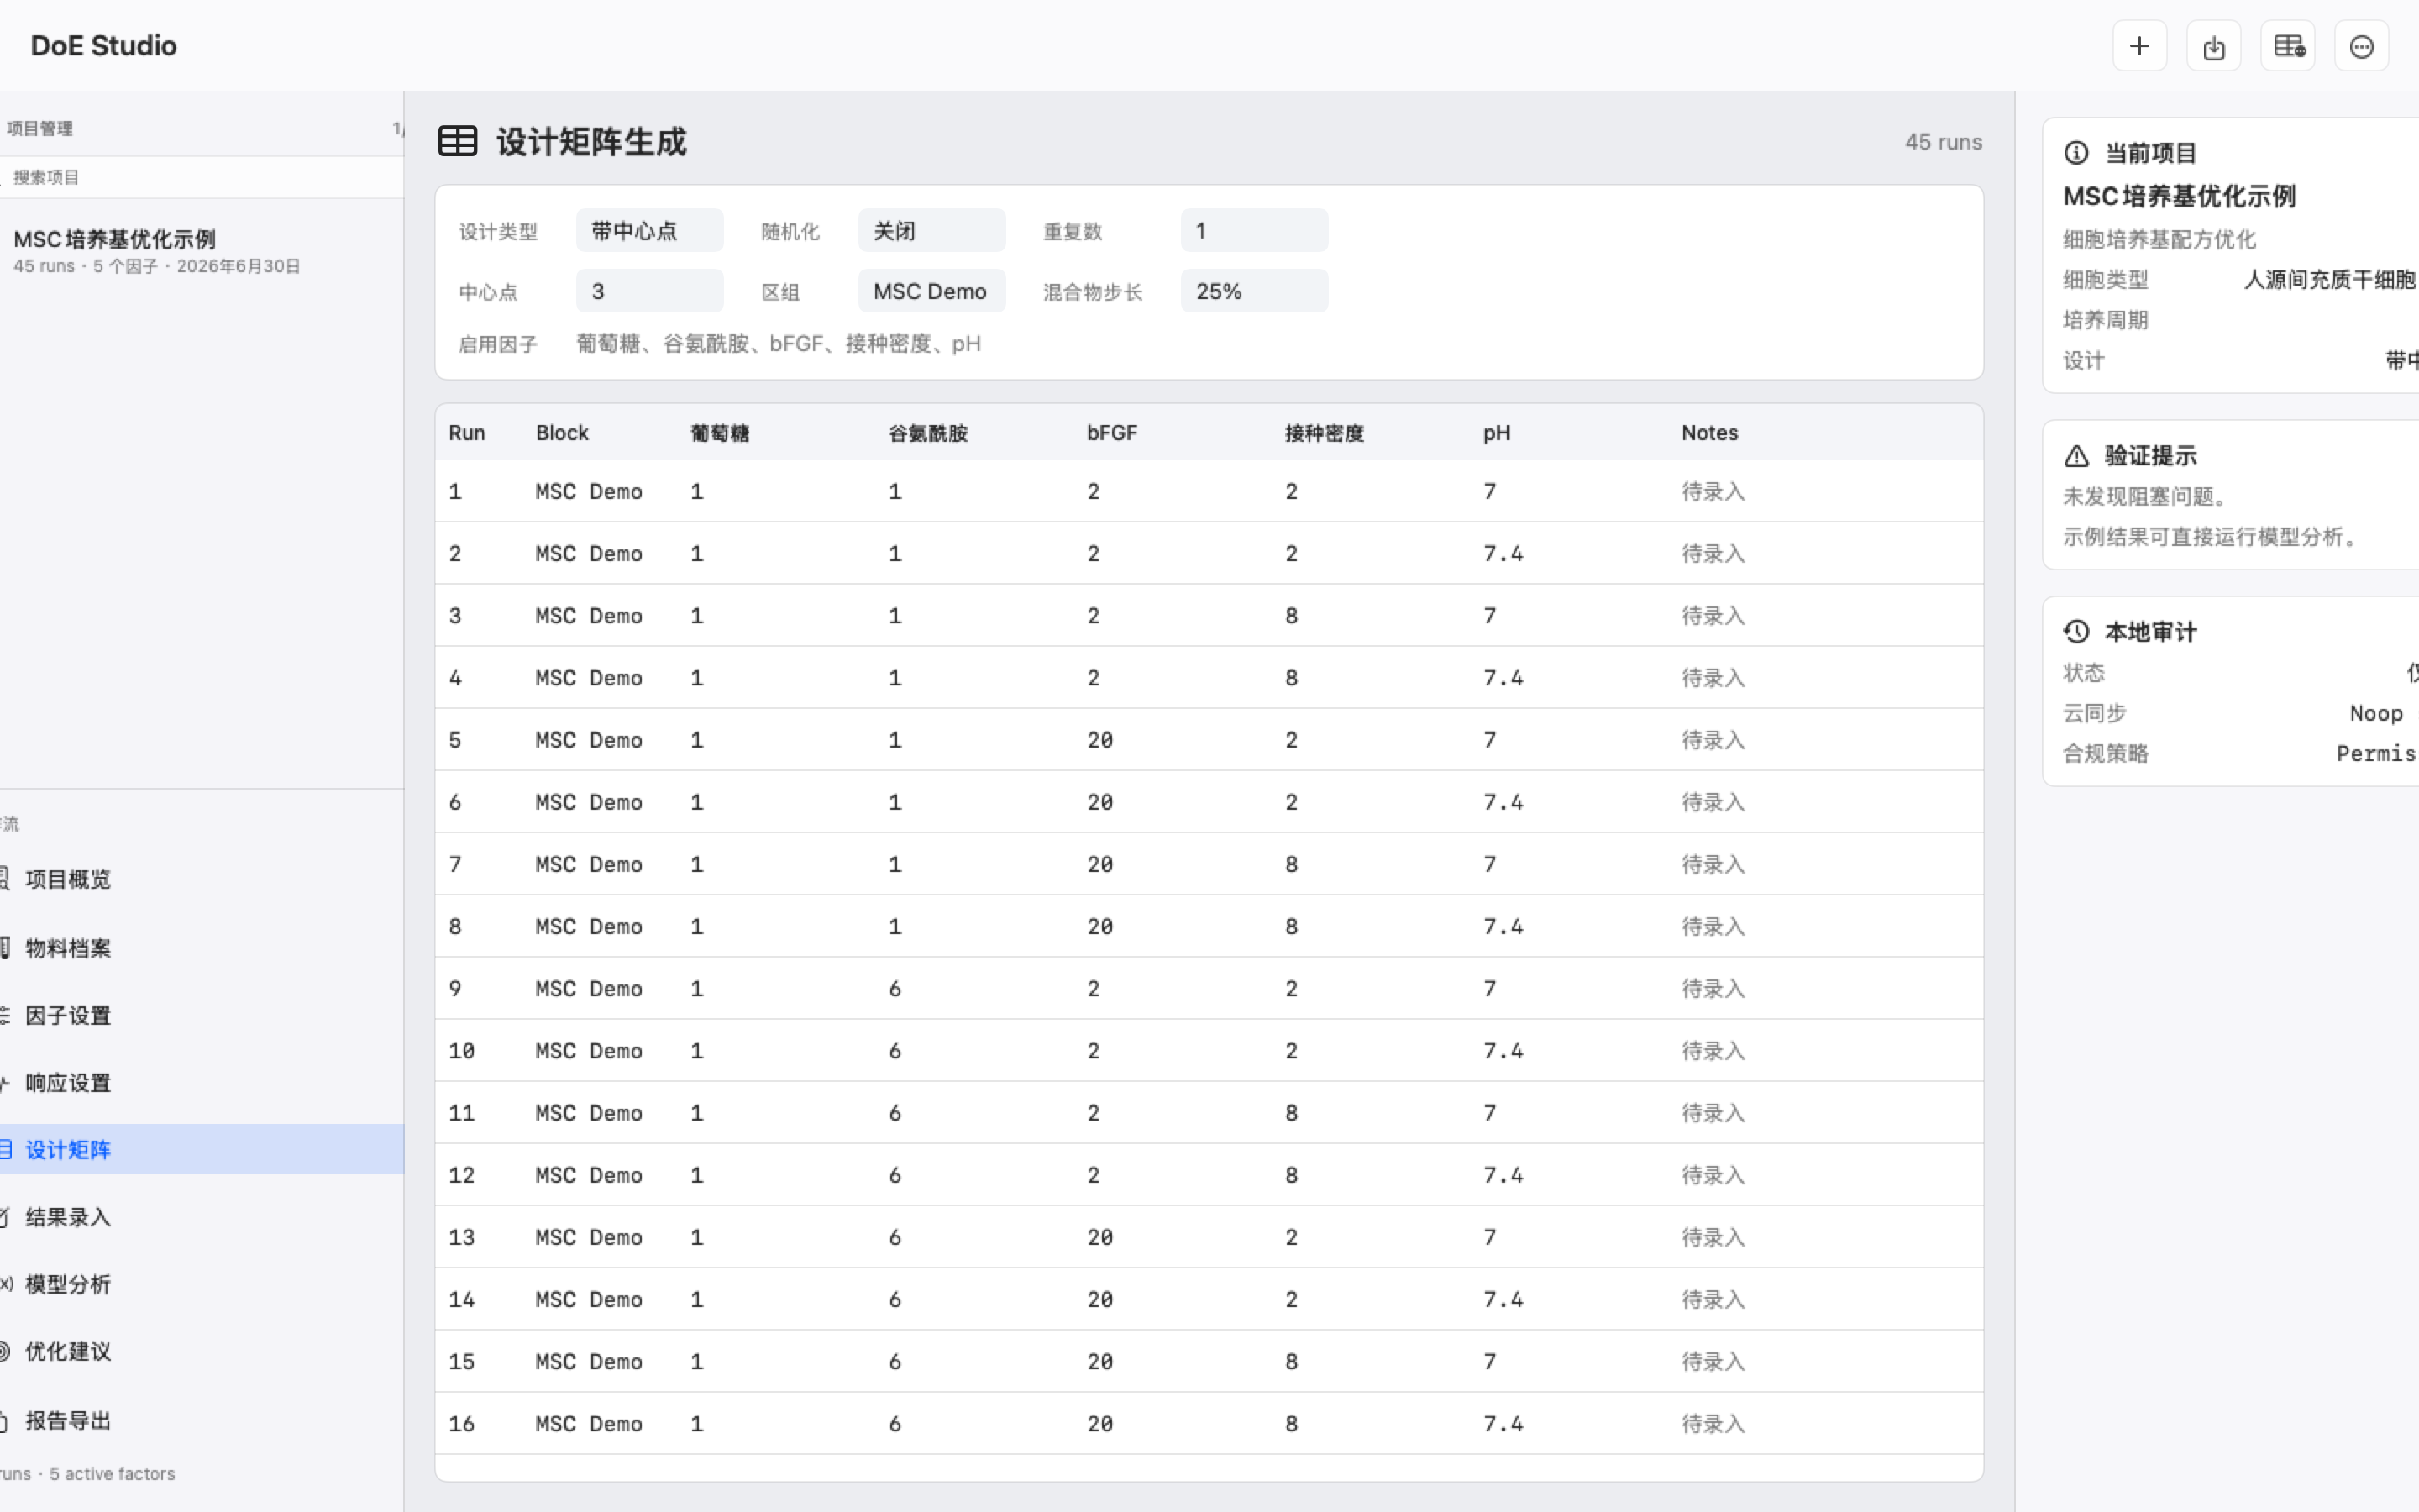Open 模型分析 in the sidebar
Screen dimensions: 2419x1512
click(x=202, y=1283)
